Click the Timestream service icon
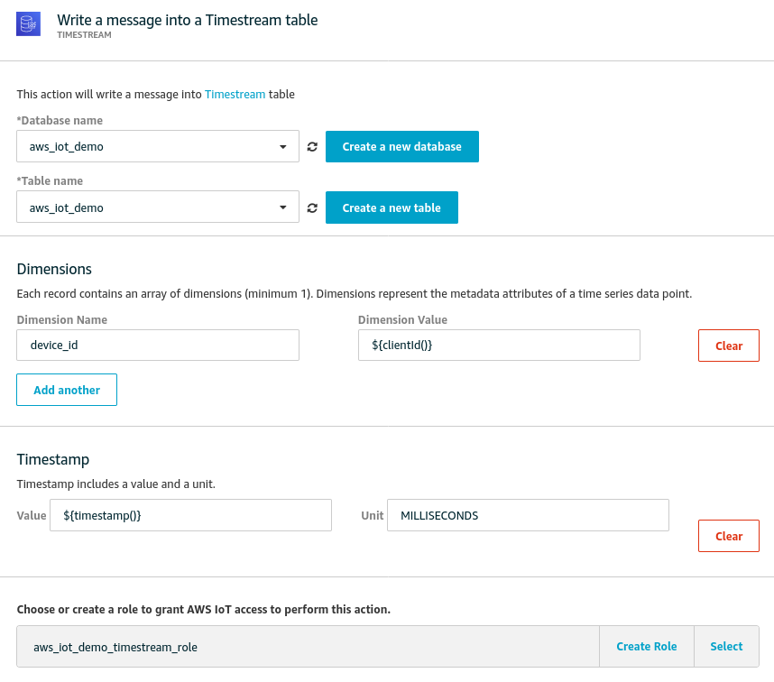This screenshot has height=682, width=774. (28, 24)
